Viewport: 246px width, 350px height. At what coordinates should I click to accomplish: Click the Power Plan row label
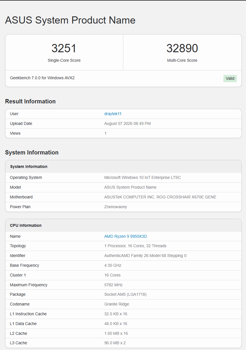pyautogui.click(x=20, y=207)
